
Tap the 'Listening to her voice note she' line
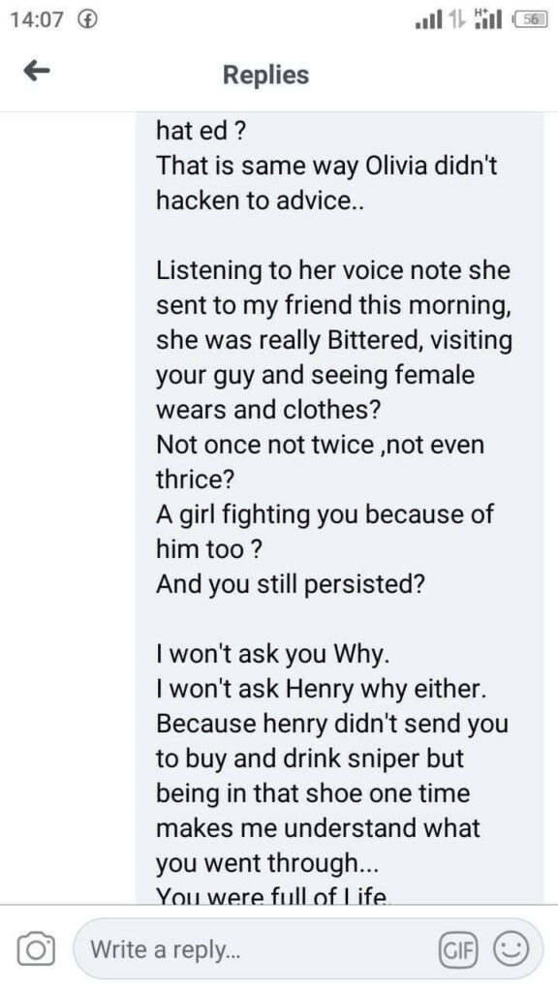pos(333,271)
